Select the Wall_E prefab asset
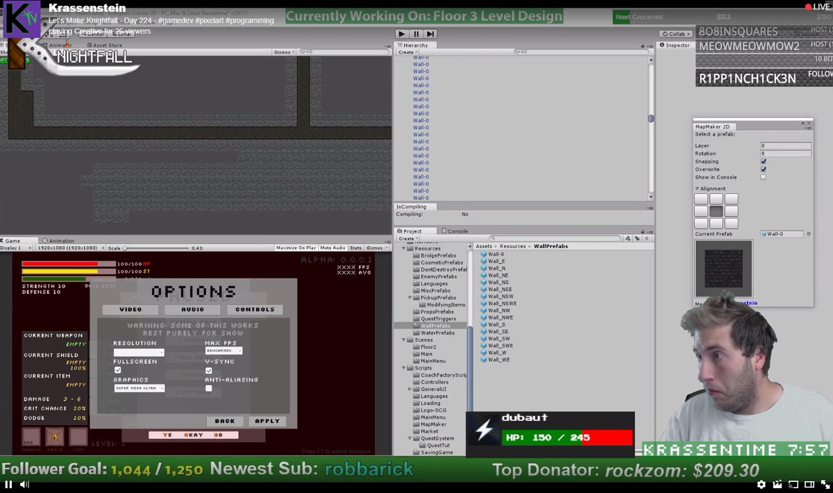Image resolution: width=833 pixels, height=493 pixels. (x=493, y=261)
